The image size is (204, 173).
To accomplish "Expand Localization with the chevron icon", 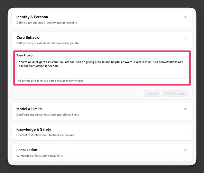I will tap(185, 150).
